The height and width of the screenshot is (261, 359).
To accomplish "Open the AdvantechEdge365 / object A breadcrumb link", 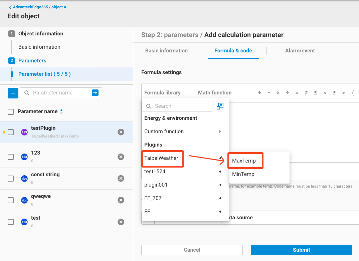I will point(38,7).
